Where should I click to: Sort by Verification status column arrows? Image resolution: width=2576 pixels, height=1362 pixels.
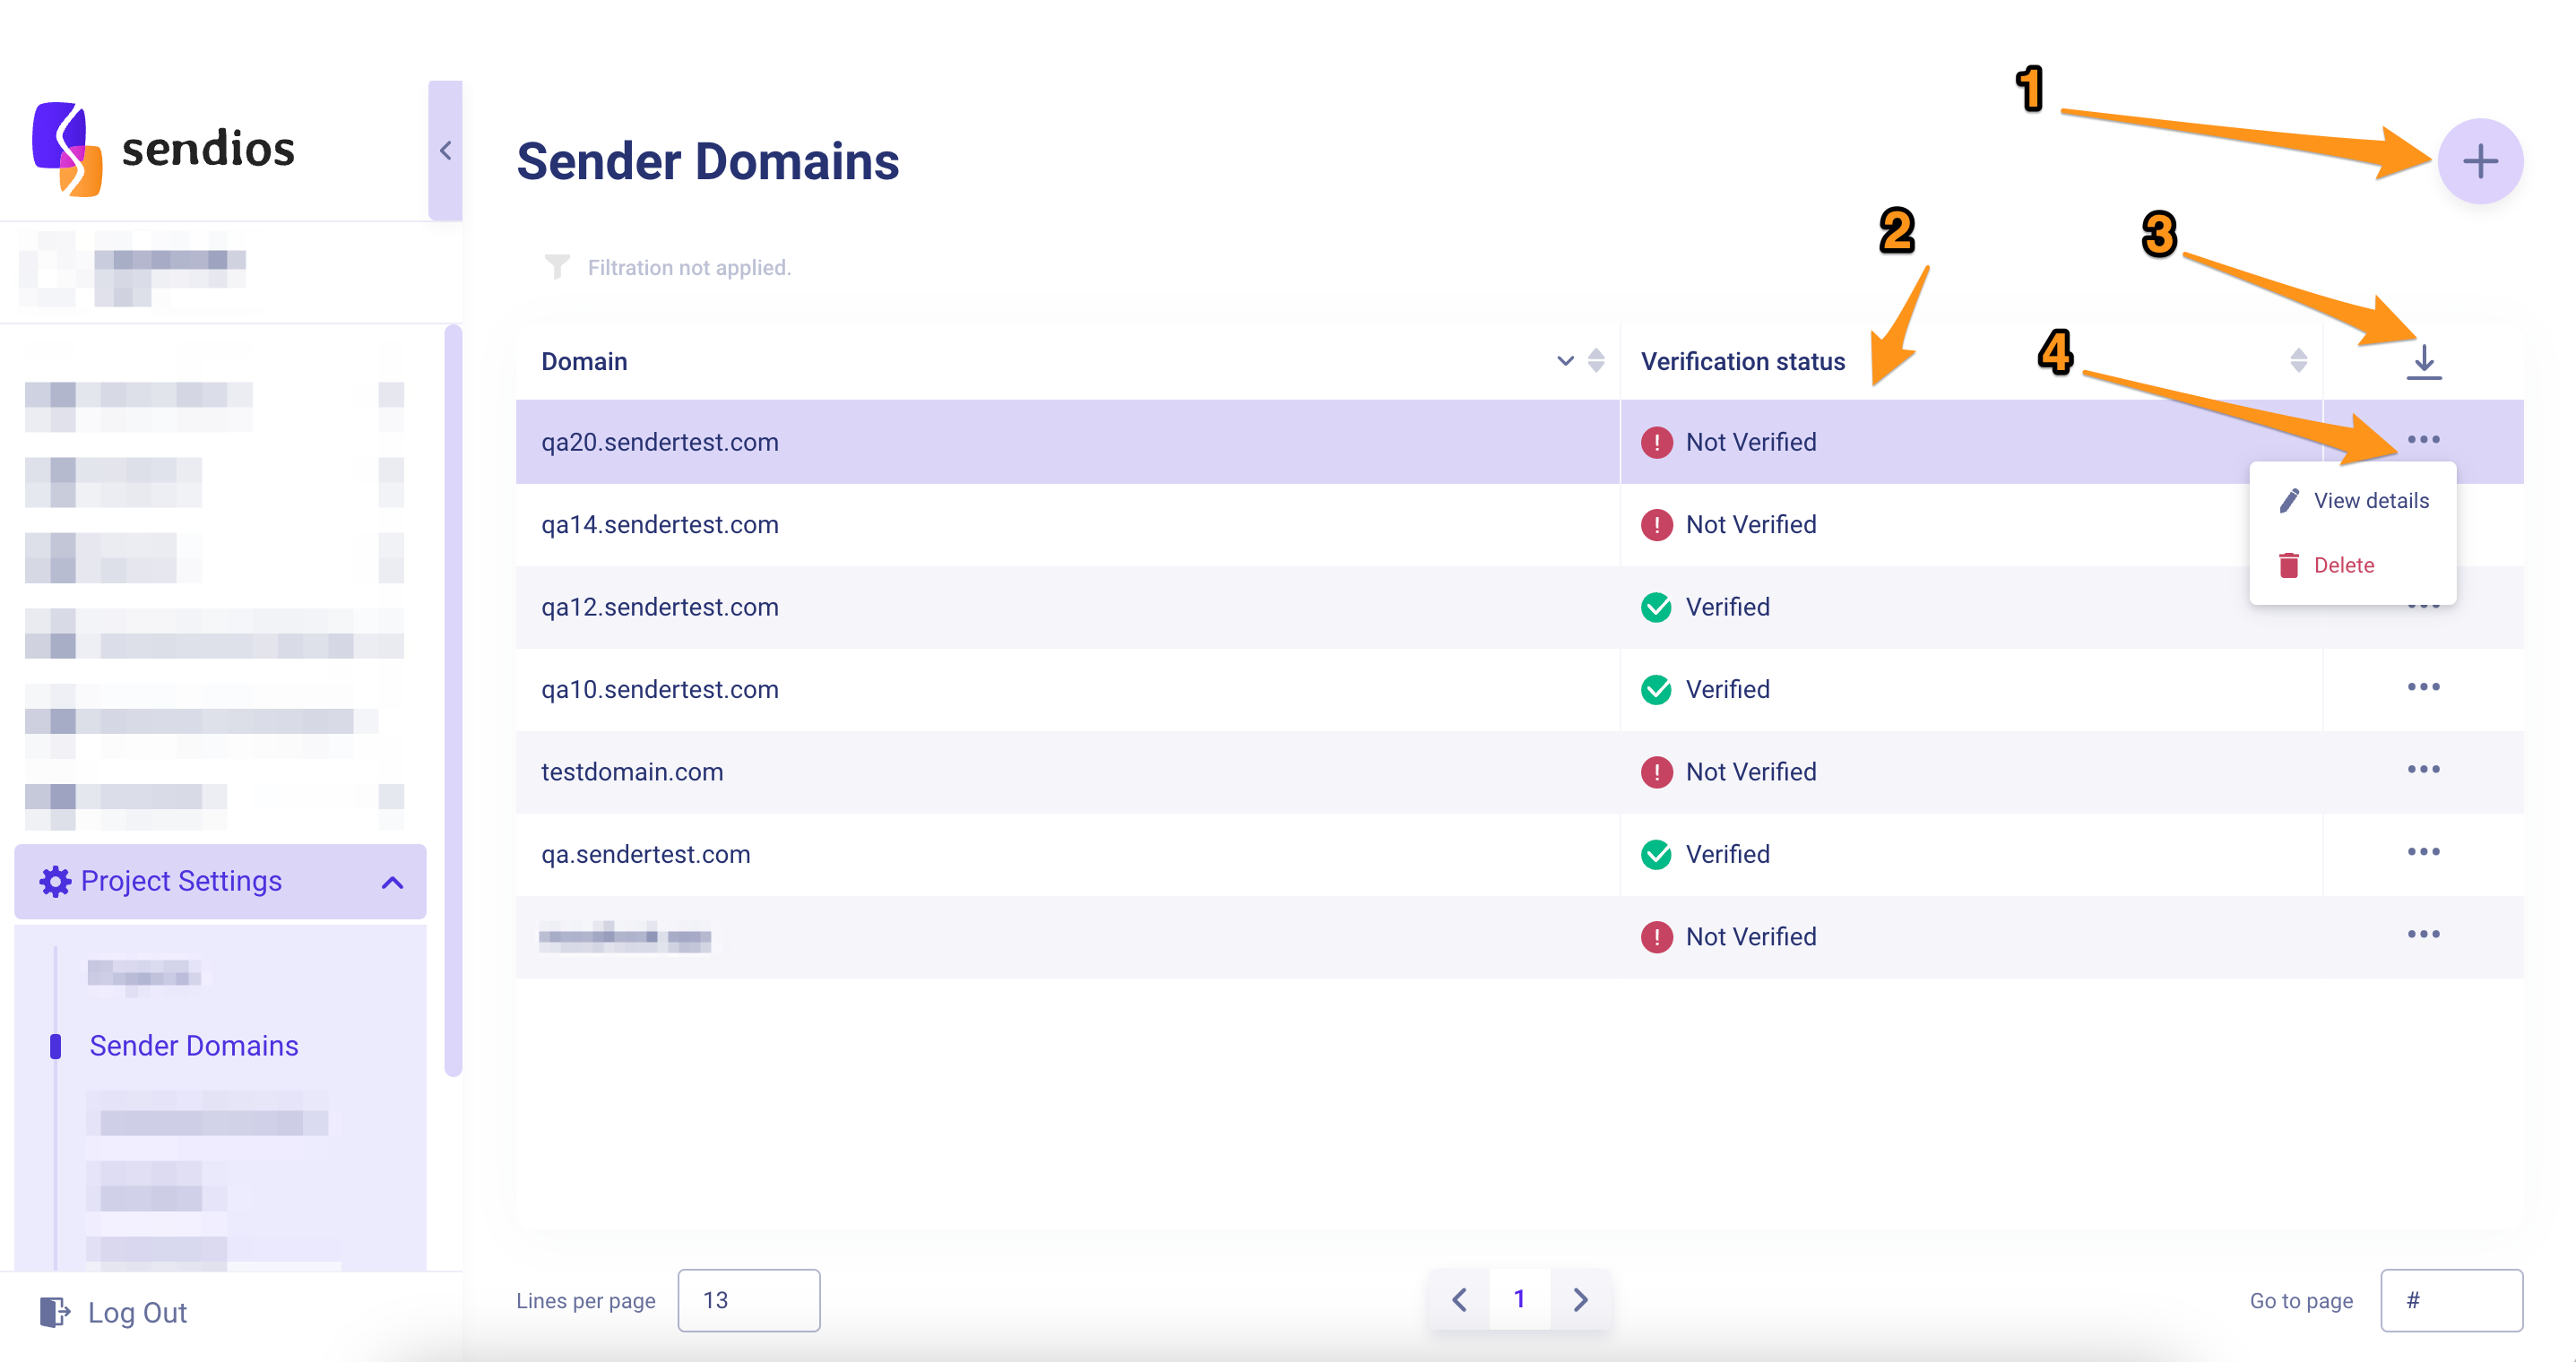click(2298, 361)
